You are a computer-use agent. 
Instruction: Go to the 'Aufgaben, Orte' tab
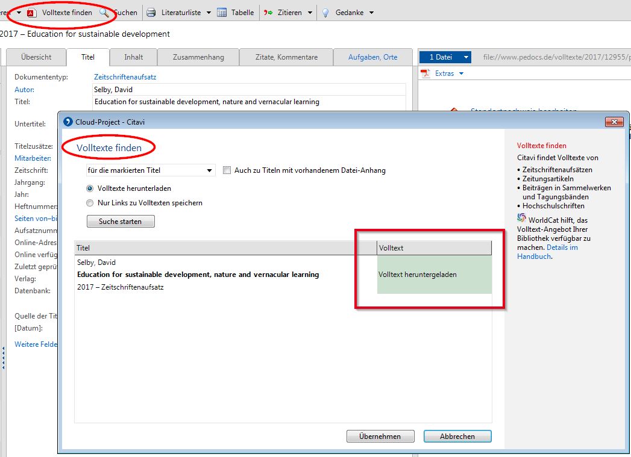point(372,57)
